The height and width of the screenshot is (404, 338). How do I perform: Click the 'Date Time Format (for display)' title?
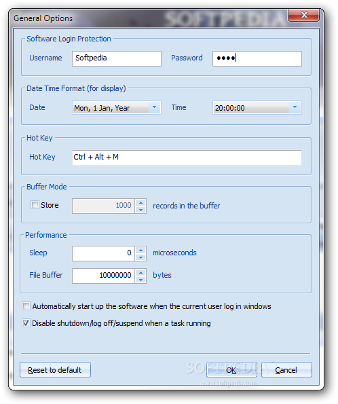[x=76, y=88]
